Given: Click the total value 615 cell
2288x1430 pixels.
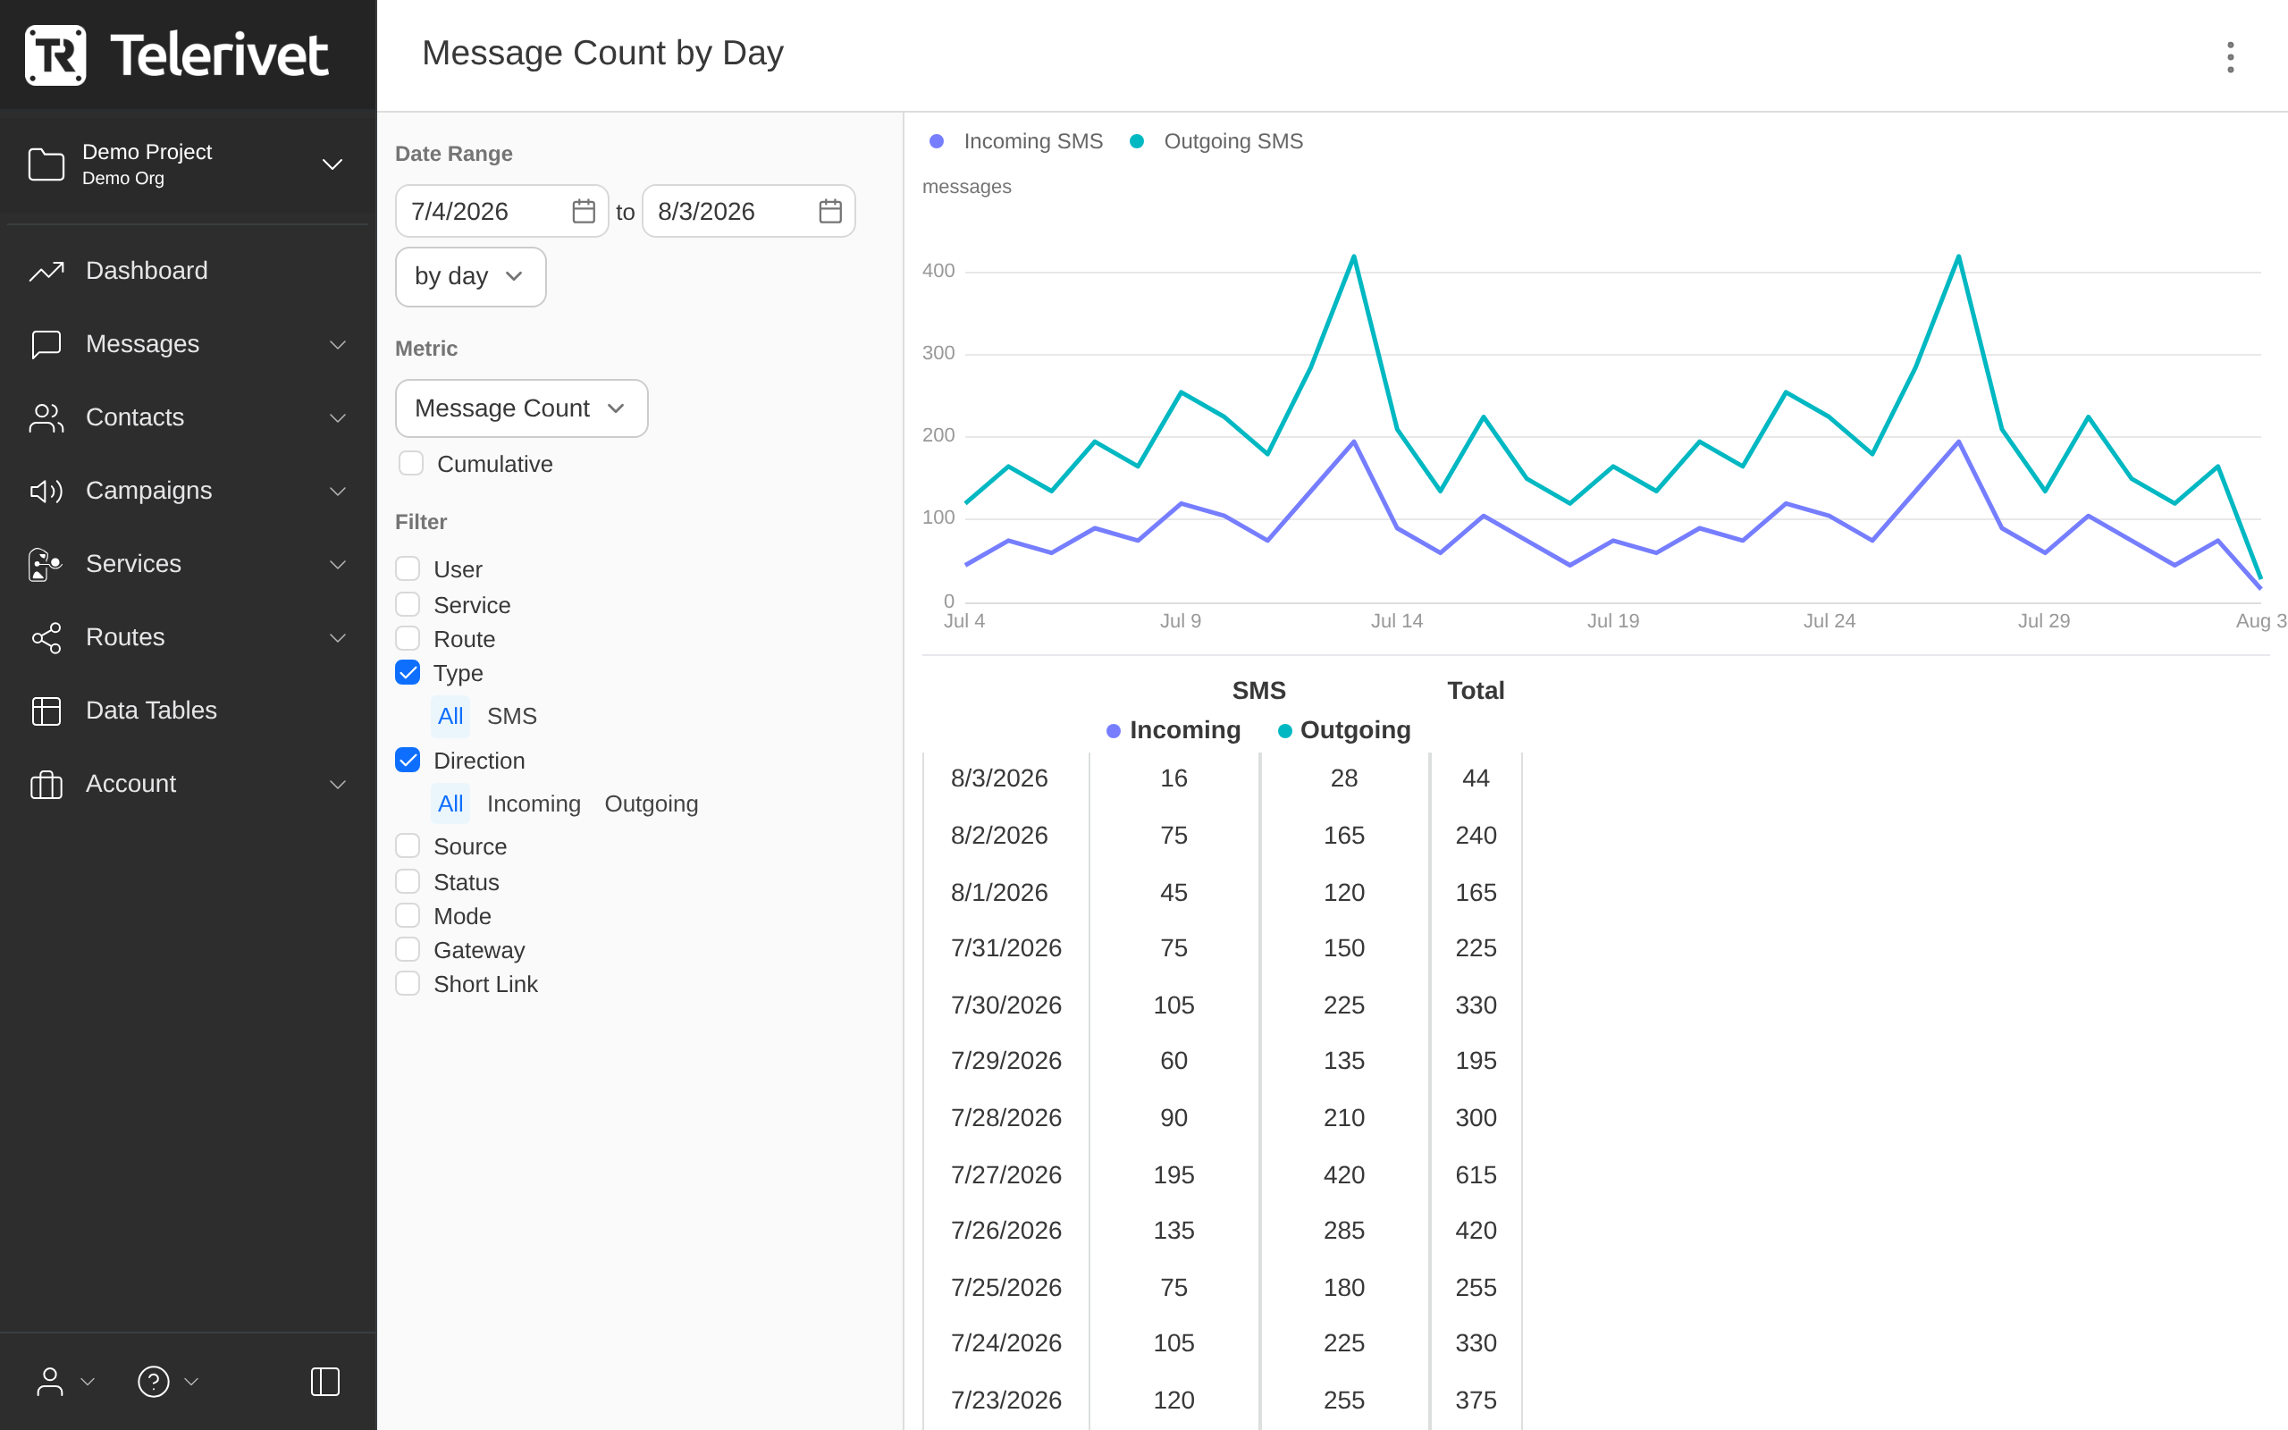Looking at the screenshot, I should pos(1476,1174).
